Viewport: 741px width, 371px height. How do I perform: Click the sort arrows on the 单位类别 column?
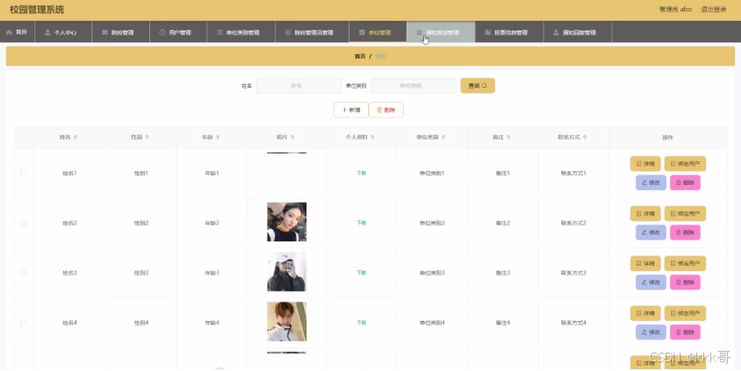click(443, 138)
